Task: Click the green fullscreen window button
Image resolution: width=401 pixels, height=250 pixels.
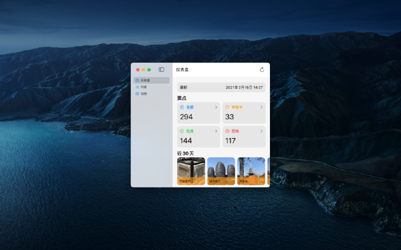Action: [x=149, y=69]
